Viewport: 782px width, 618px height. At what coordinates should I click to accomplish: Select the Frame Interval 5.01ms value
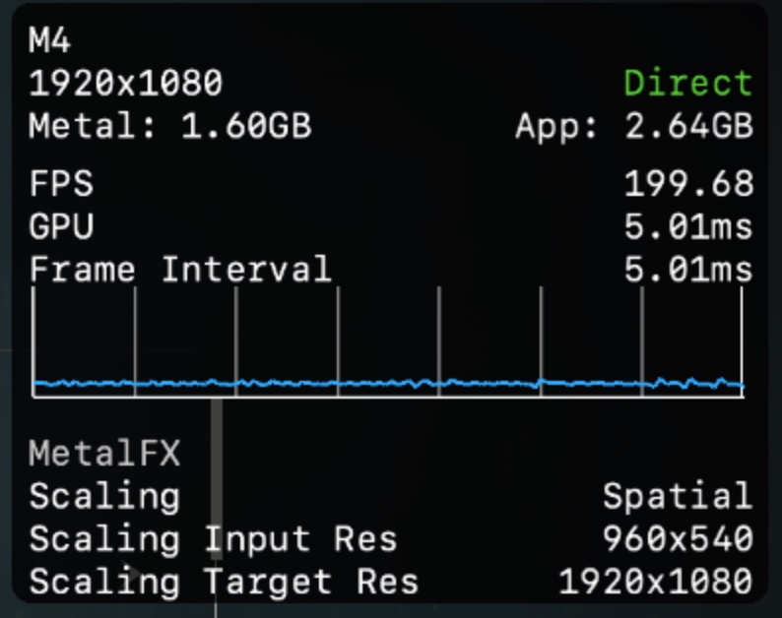688,270
